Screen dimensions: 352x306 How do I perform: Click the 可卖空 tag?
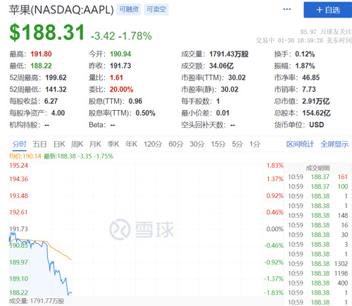coord(156,9)
